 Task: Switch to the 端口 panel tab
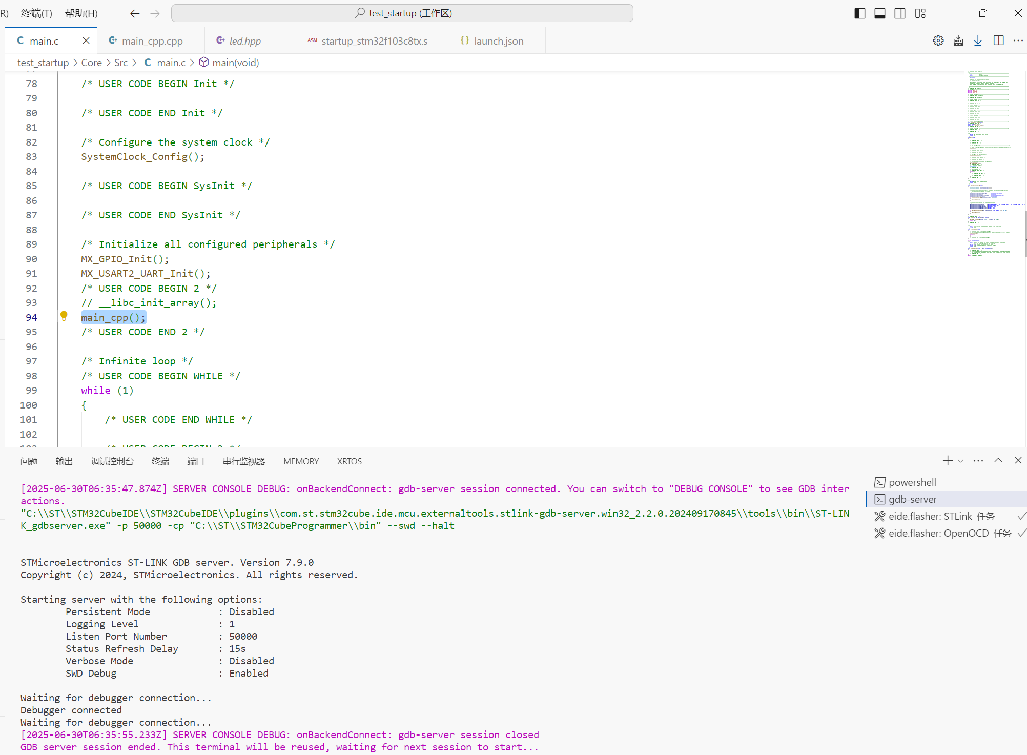click(x=195, y=461)
